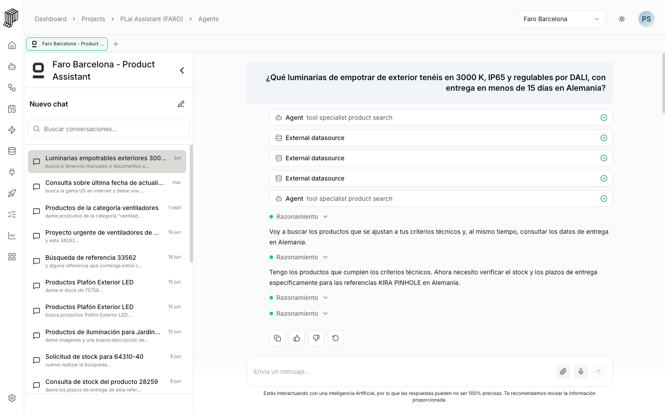Expand the first Razonamiento section

point(299,217)
